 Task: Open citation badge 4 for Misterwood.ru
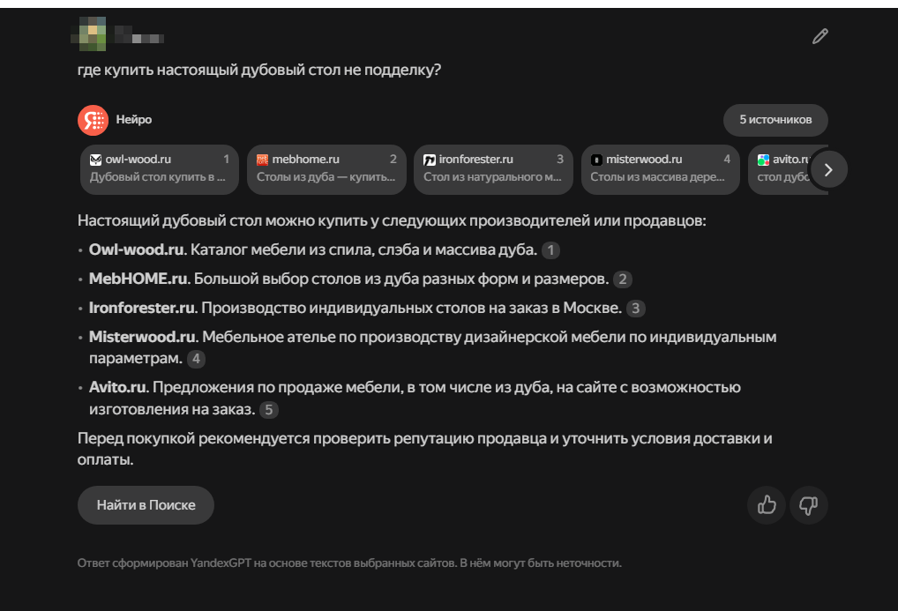coord(196,359)
